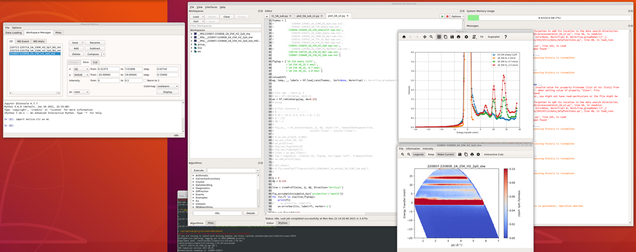The height and width of the screenshot is (252, 636).
Task: Select the Pan tool in Figure 1
Action: pos(425,37)
